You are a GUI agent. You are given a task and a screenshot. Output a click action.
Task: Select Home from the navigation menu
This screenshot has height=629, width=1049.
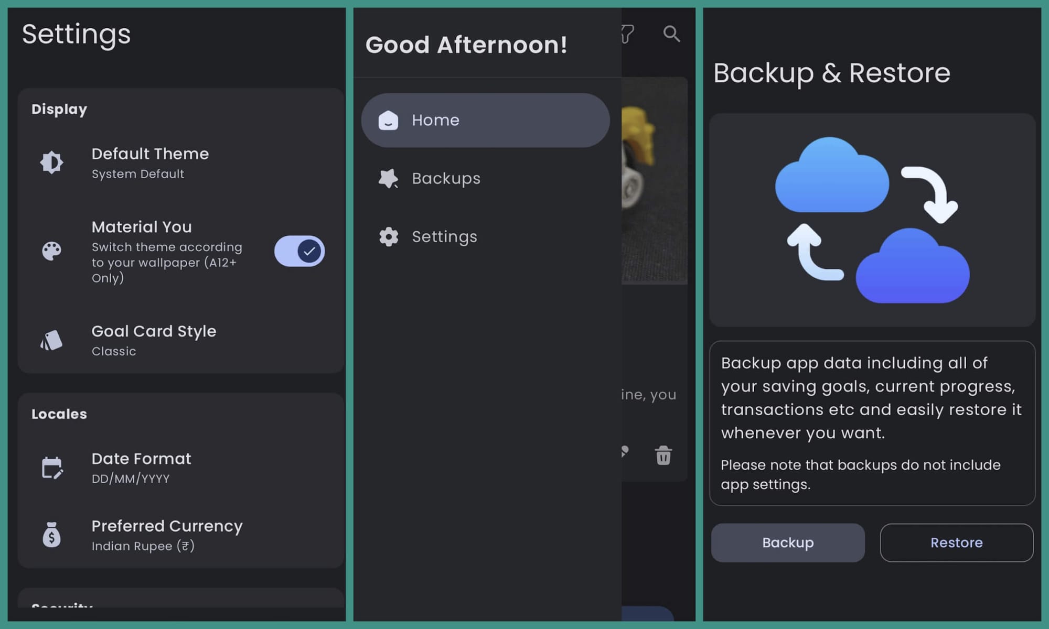435,120
